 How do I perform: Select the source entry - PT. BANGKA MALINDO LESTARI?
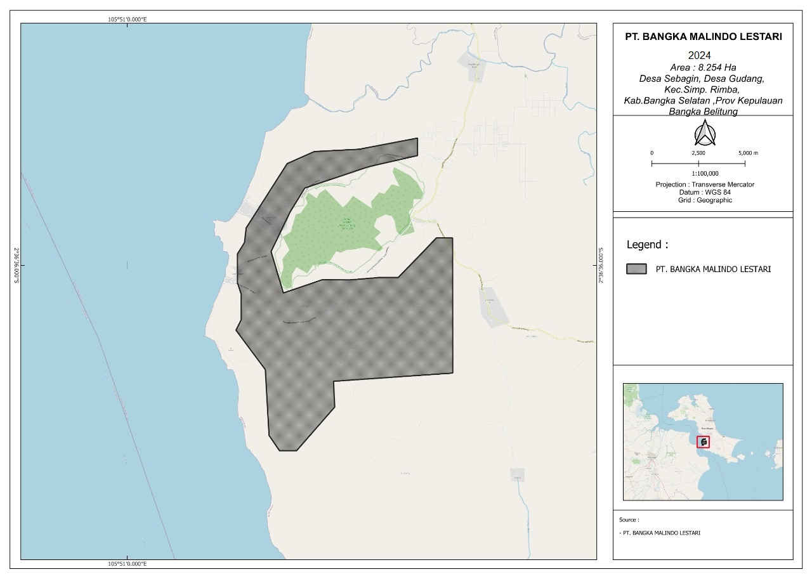pos(660,533)
